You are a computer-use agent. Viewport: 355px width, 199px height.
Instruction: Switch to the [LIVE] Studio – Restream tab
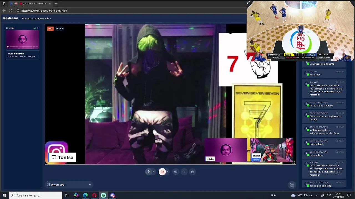pos(35,4)
